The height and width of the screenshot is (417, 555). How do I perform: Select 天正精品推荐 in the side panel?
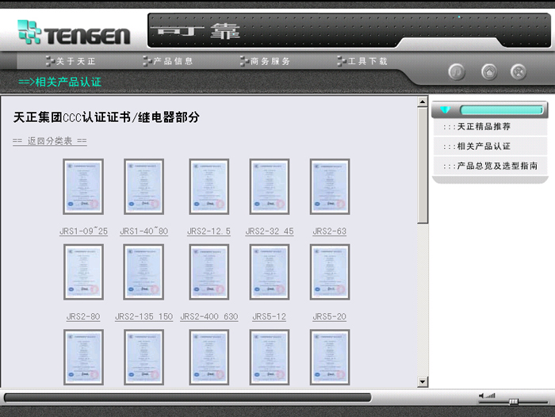pos(490,127)
